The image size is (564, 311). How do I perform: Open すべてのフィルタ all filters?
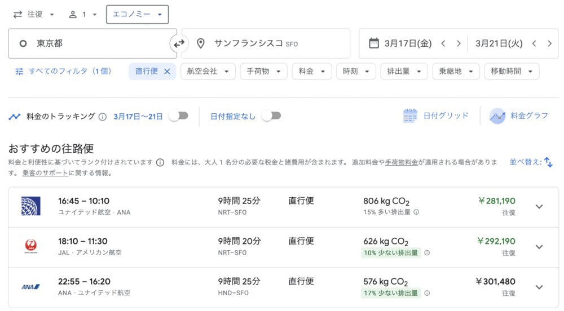point(63,71)
